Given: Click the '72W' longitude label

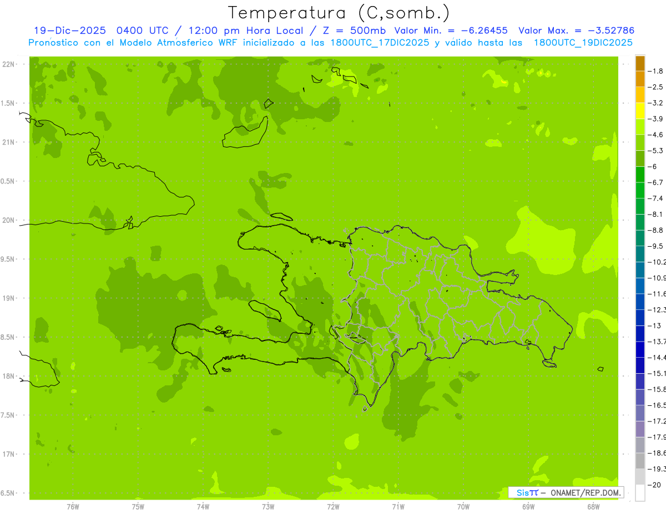Looking at the screenshot, I should point(333,506).
